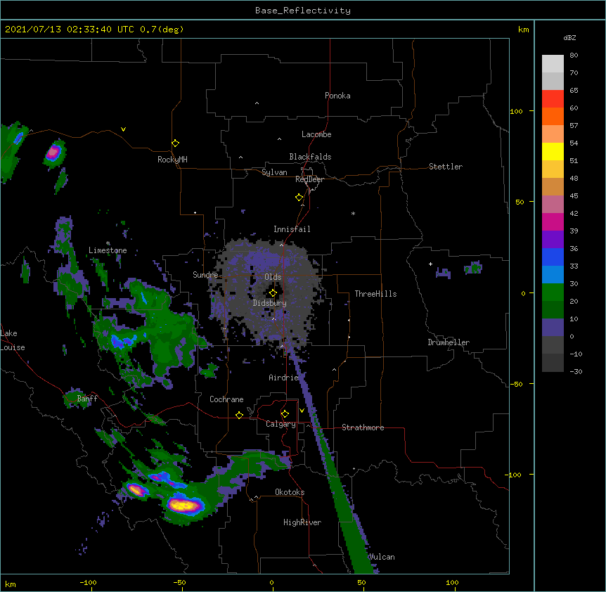The width and height of the screenshot is (606, 592).
Task: Pick the slate purple 10 dBZ legend swatch
Action: [x=553, y=328]
